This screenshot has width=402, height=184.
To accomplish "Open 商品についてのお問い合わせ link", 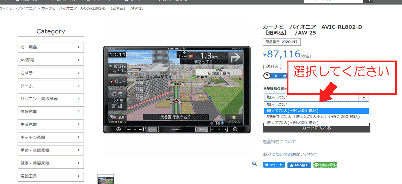I will pyautogui.click(x=290, y=154).
